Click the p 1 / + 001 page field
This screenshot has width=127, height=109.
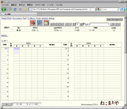(34, 104)
